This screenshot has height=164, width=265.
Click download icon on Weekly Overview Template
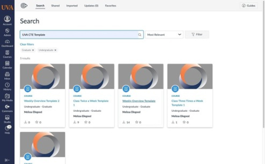[x=124, y=122]
